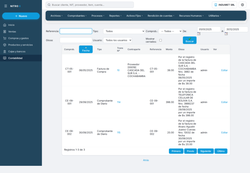
Task: Click Registros 1-3 de 3 text
Action: pyautogui.click(x=74, y=150)
